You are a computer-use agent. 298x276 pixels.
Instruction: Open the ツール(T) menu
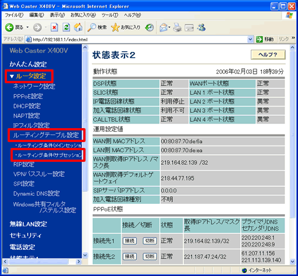click(110, 15)
